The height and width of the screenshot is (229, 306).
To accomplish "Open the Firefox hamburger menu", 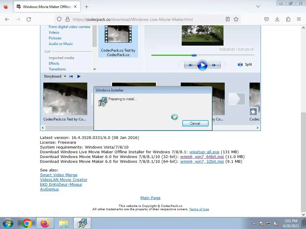I will pyautogui.click(x=299, y=19).
